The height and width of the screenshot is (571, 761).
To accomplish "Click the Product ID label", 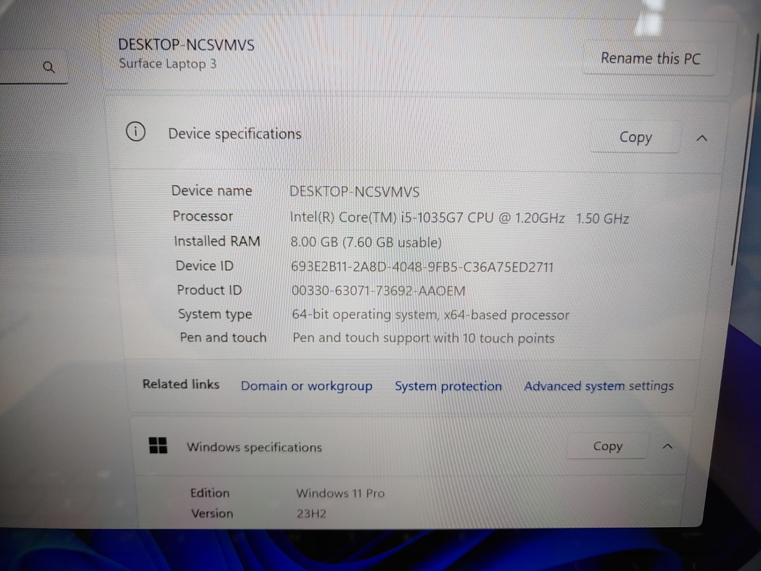I will click(209, 290).
